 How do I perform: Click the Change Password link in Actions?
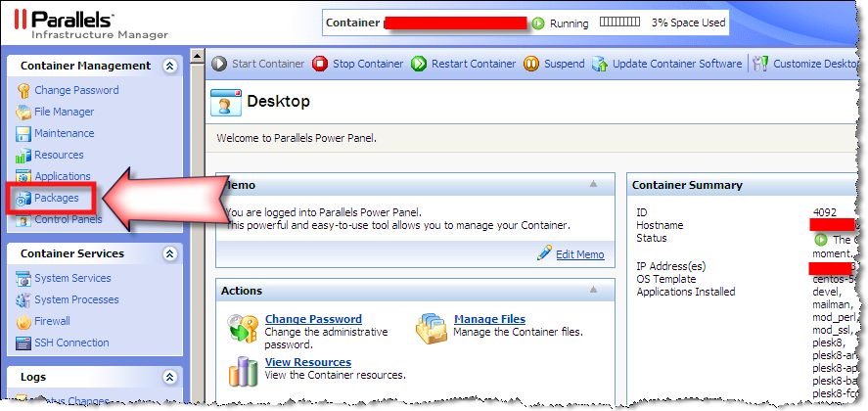[313, 319]
